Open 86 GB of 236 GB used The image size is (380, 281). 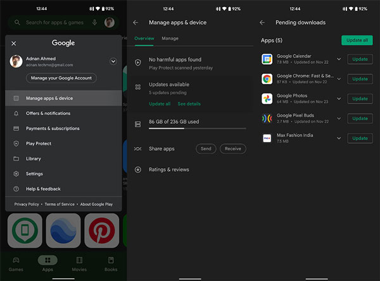click(x=174, y=122)
